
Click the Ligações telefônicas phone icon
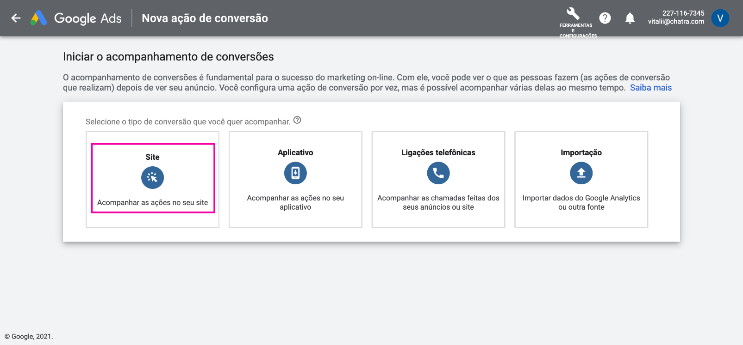(x=438, y=173)
